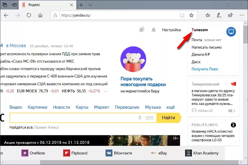
Task: Open the Favorites hub icon
Action: pos(208,15)
